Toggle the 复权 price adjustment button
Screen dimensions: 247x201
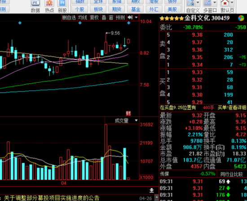94,18
